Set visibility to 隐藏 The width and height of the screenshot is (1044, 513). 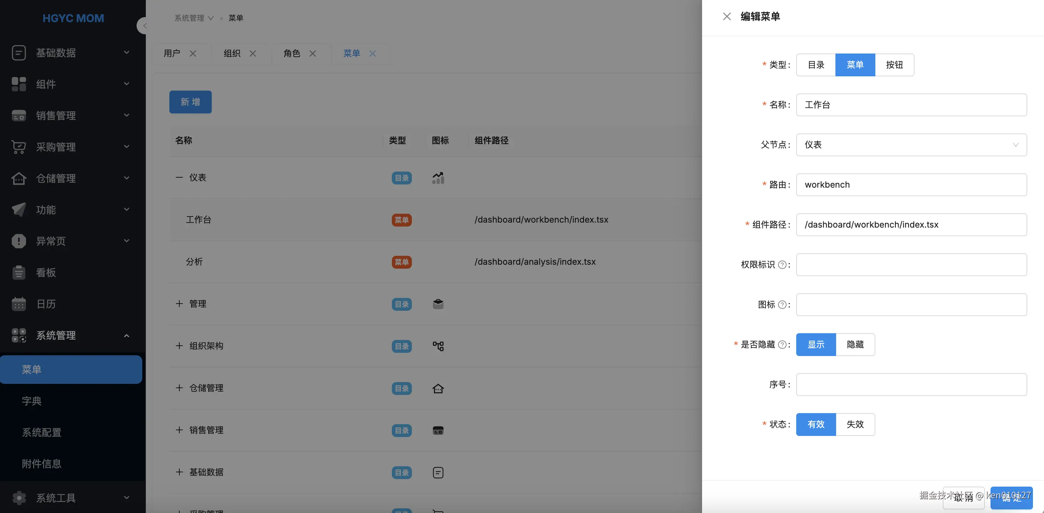coord(855,344)
